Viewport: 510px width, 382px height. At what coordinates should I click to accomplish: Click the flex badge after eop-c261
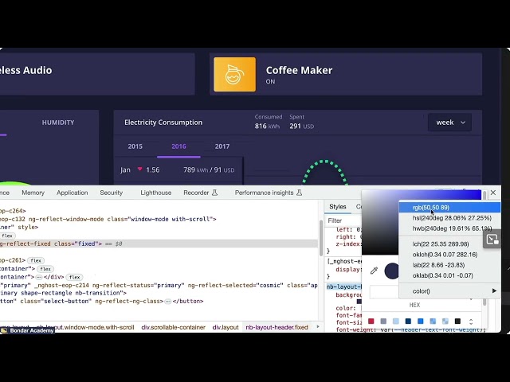(x=36, y=260)
